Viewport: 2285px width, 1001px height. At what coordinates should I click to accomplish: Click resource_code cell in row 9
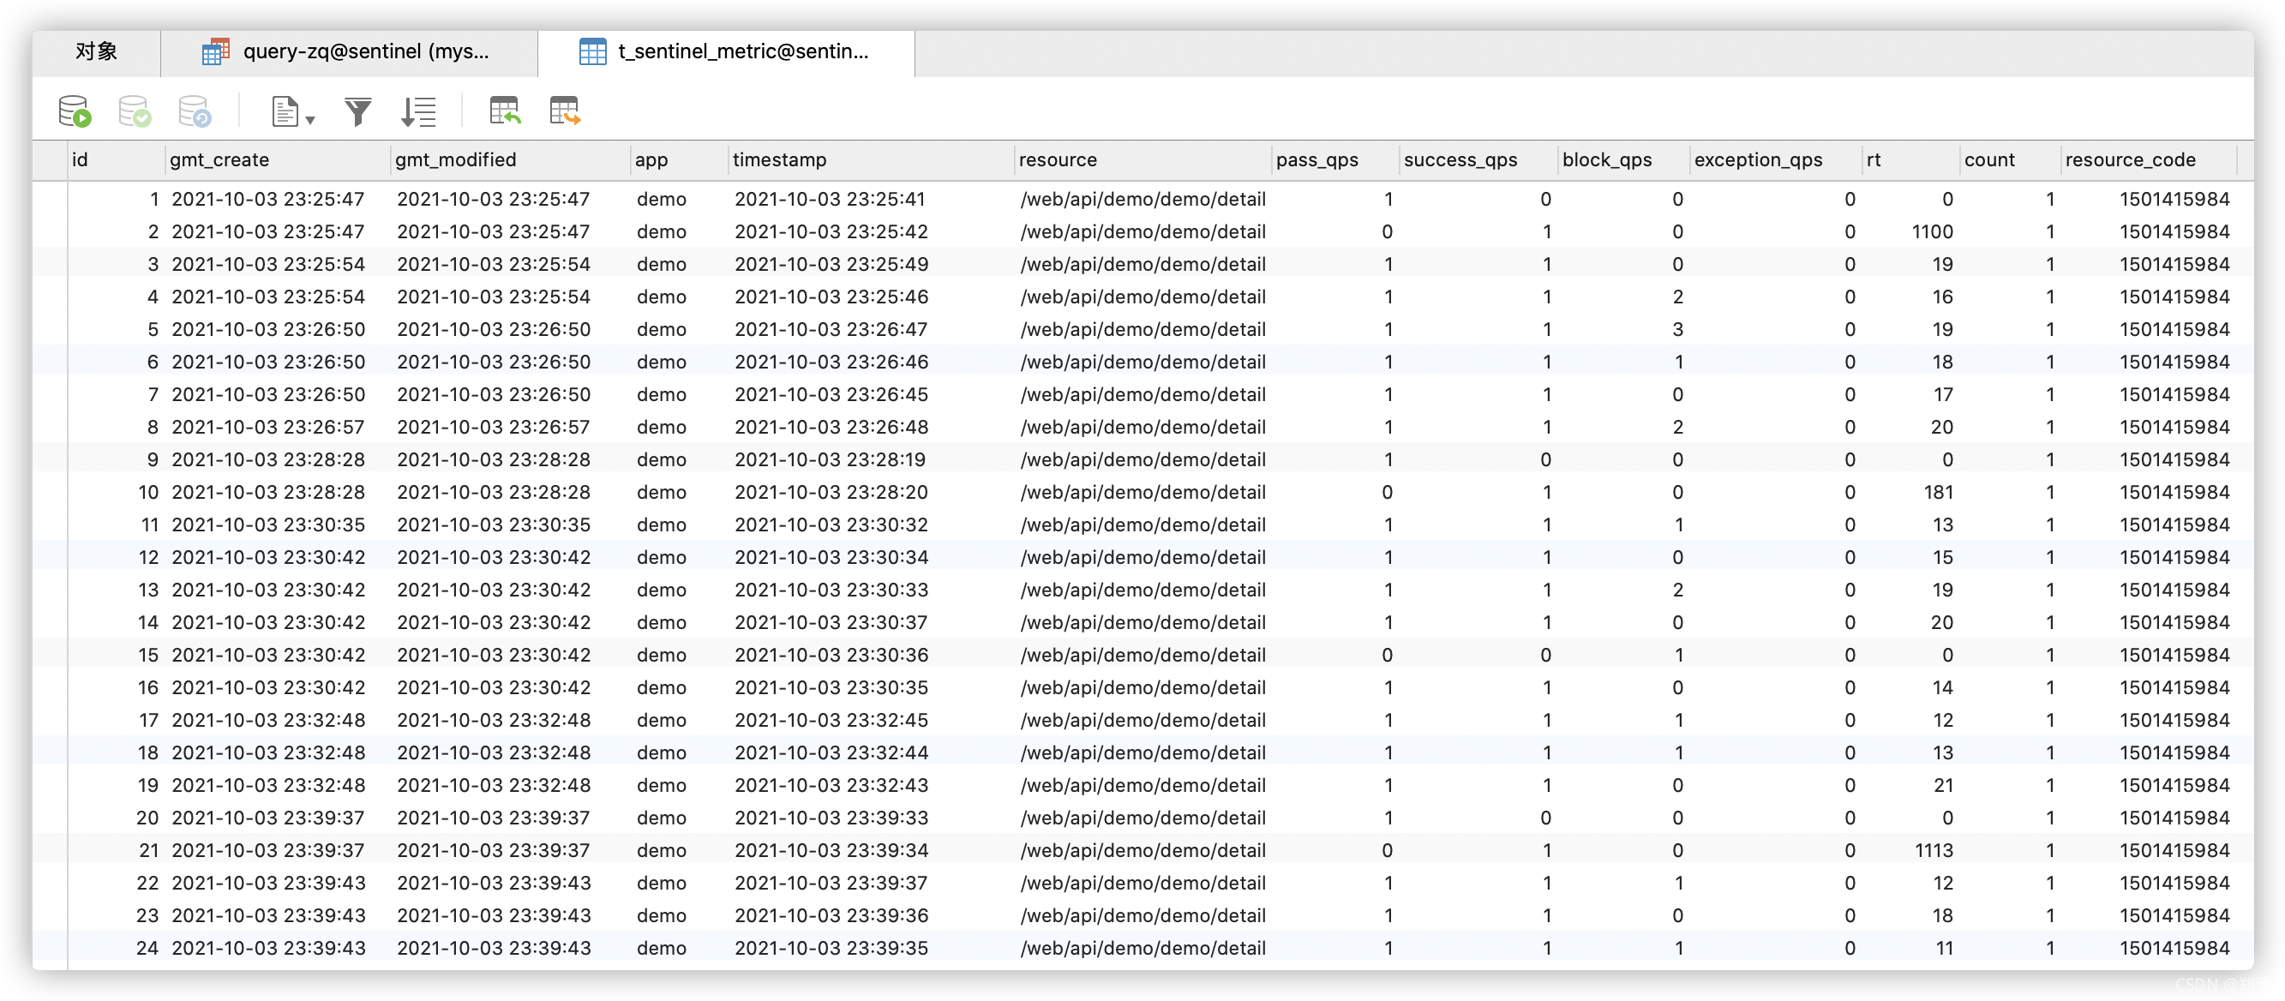2174,459
